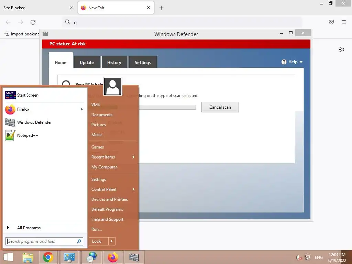
Task: Open Start Screen from start menu
Action: click(x=45, y=95)
